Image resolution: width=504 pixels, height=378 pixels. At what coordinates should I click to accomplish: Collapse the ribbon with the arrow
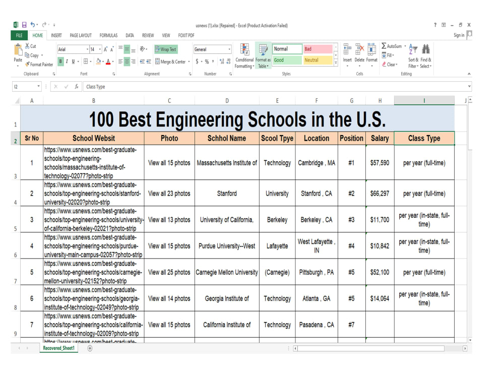pyautogui.click(x=469, y=74)
